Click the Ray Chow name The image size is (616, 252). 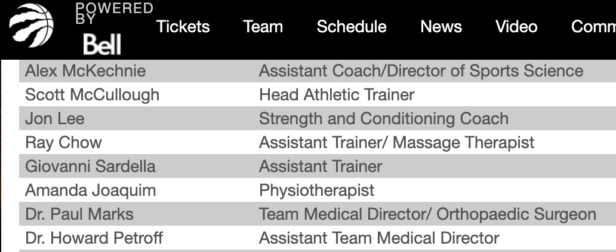pos(63,143)
